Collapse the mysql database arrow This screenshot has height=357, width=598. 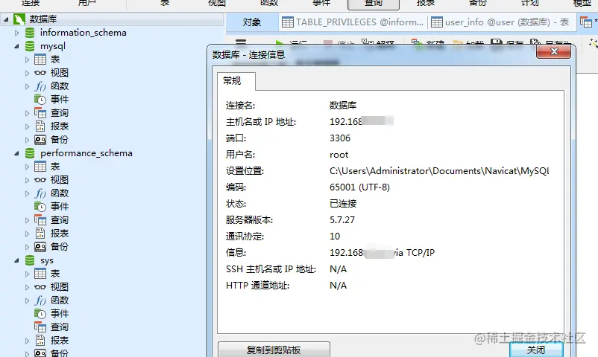17,46
